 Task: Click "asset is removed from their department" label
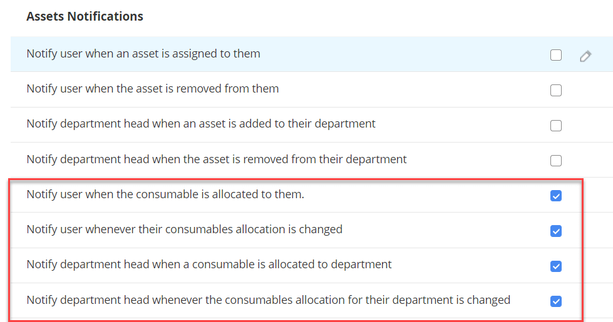217,159
